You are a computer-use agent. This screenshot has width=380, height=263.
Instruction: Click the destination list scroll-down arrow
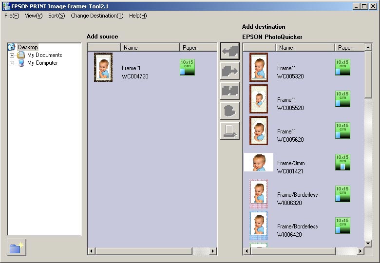coord(368,244)
